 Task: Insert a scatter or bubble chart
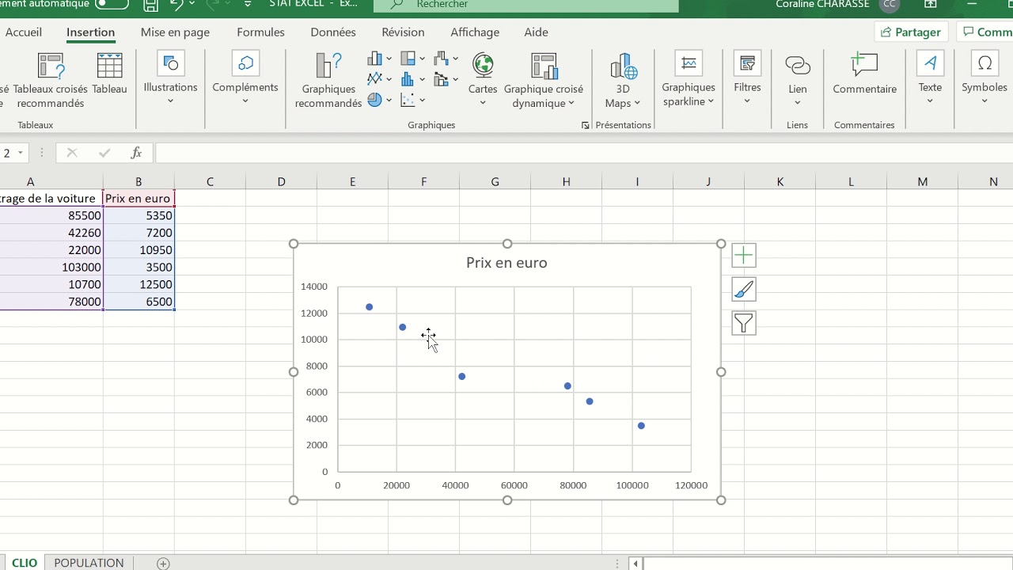coord(408,100)
